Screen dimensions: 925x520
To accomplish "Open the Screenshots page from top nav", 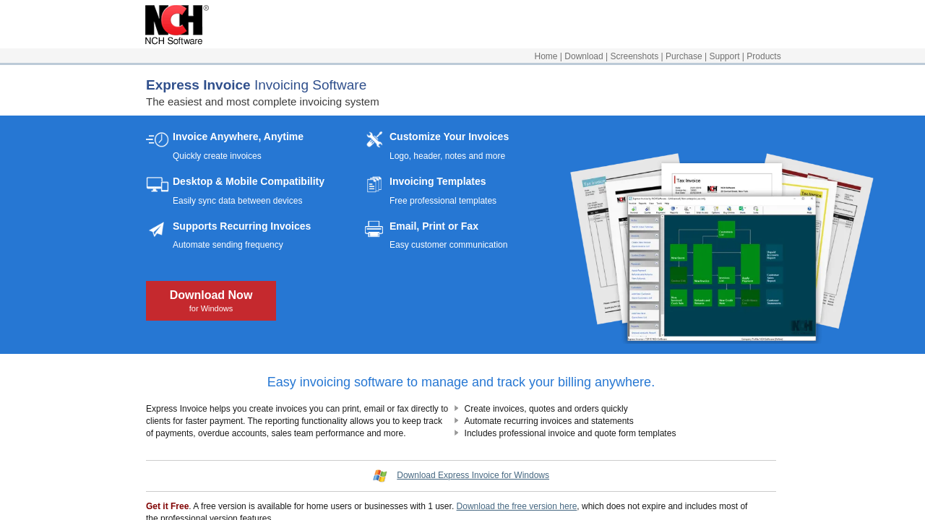I will coord(634,56).
